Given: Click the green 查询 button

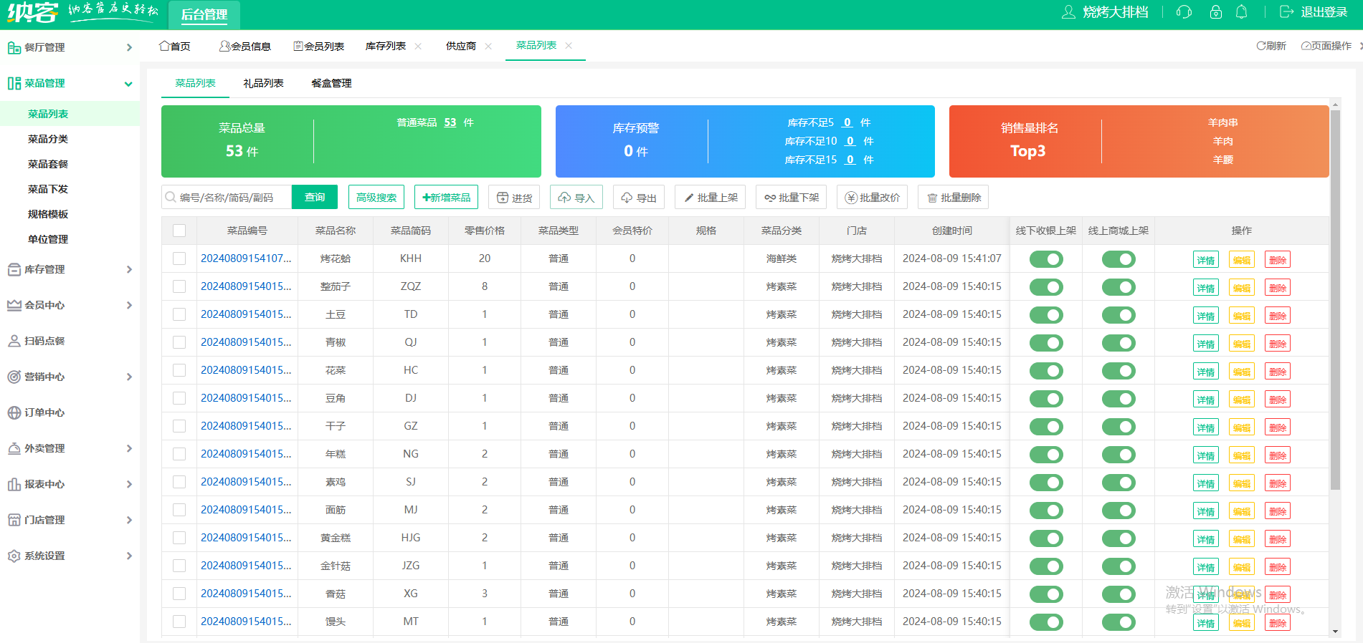Looking at the screenshot, I should pos(315,197).
